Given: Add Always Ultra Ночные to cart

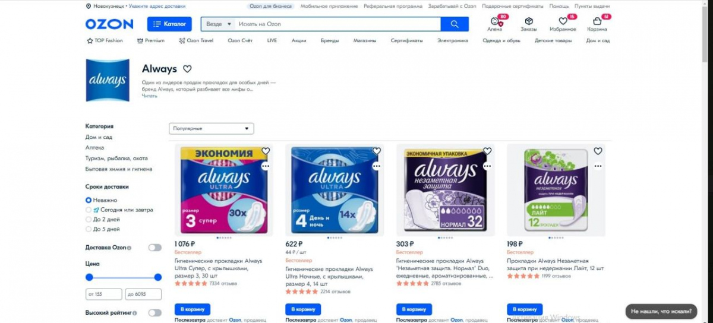Looking at the screenshot, I should tap(303, 309).
